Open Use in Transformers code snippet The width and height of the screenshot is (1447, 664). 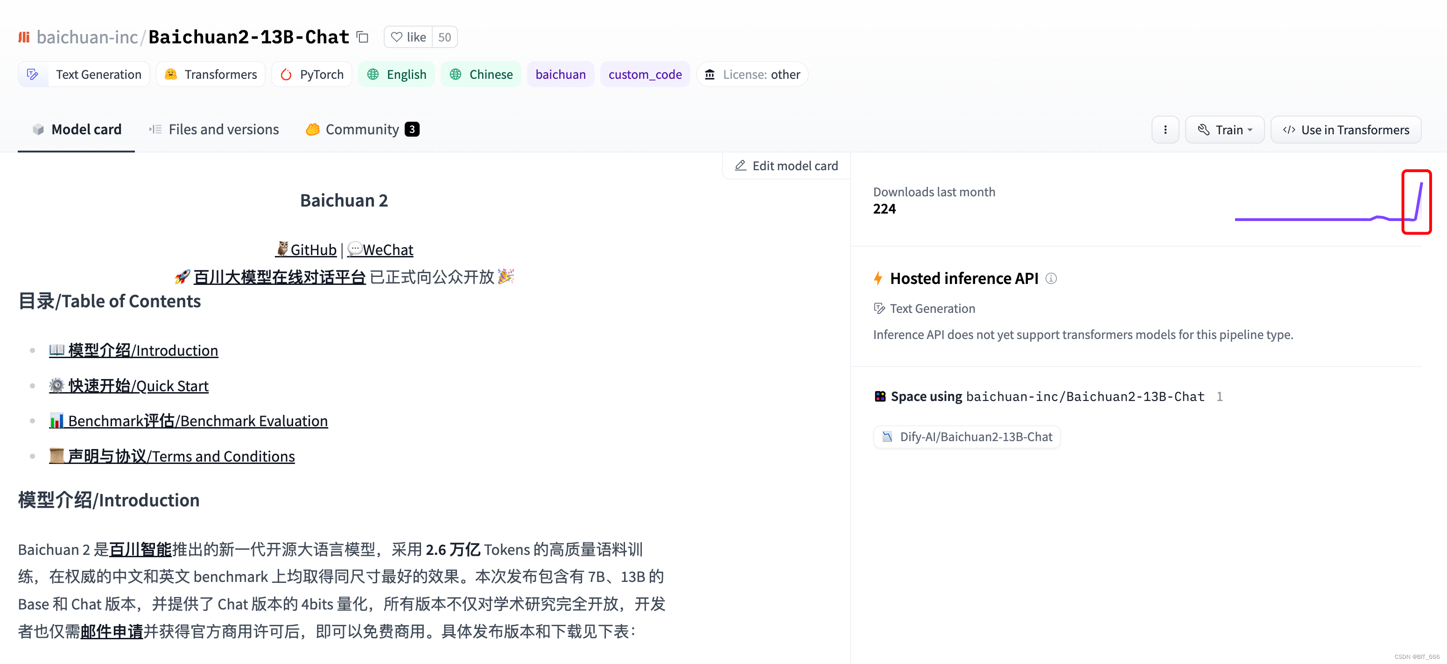click(x=1346, y=130)
